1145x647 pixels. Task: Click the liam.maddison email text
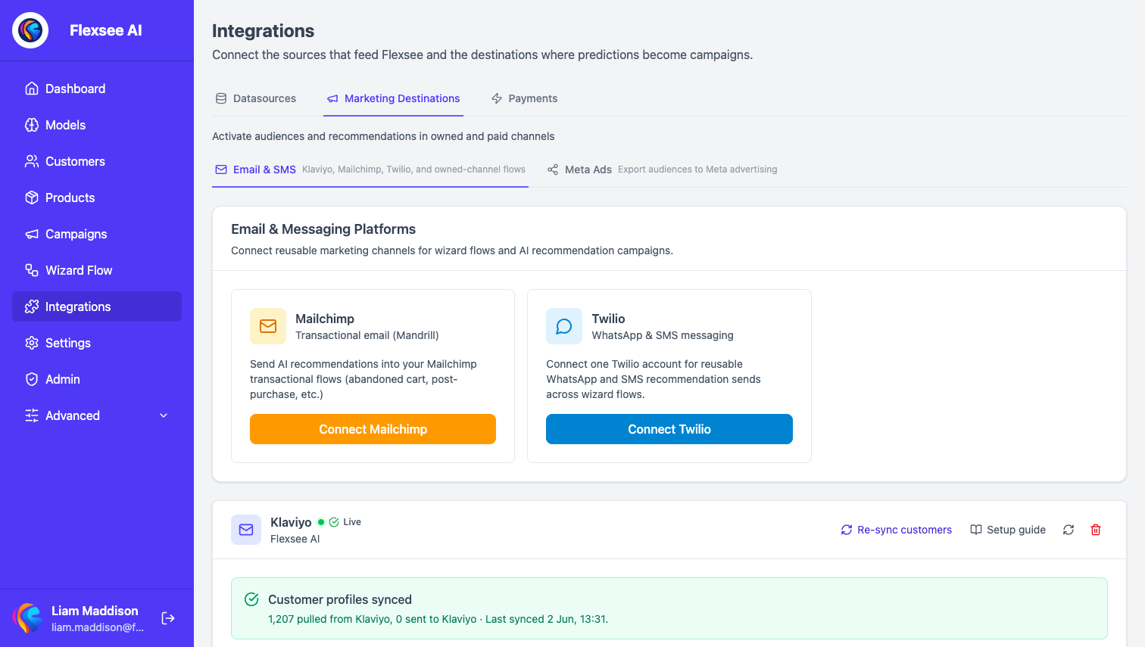pos(98,627)
